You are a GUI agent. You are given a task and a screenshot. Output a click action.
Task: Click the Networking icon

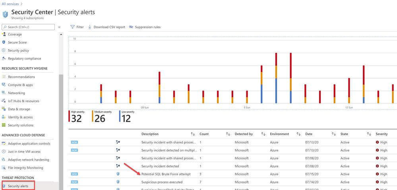click(4, 93)
